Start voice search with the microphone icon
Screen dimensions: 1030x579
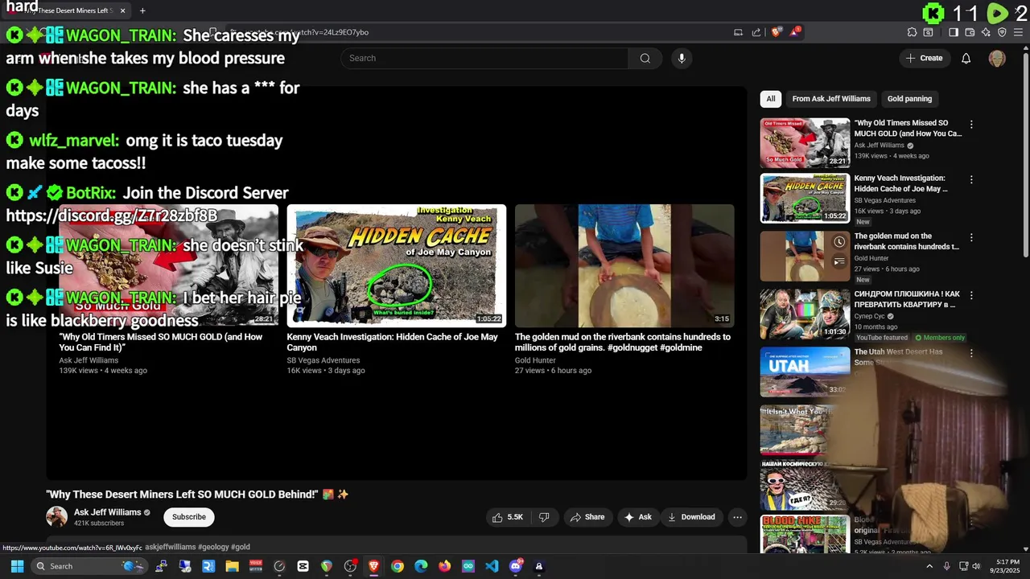click(682, 58)
